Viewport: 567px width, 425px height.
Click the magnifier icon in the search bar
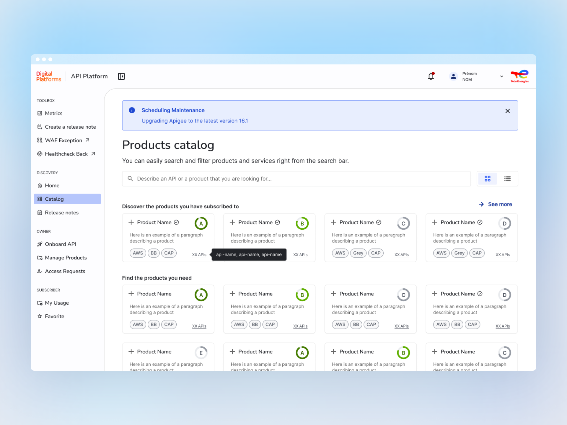click(x=130, y=179)
